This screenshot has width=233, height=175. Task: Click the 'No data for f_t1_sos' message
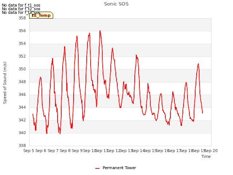(21, 5)
